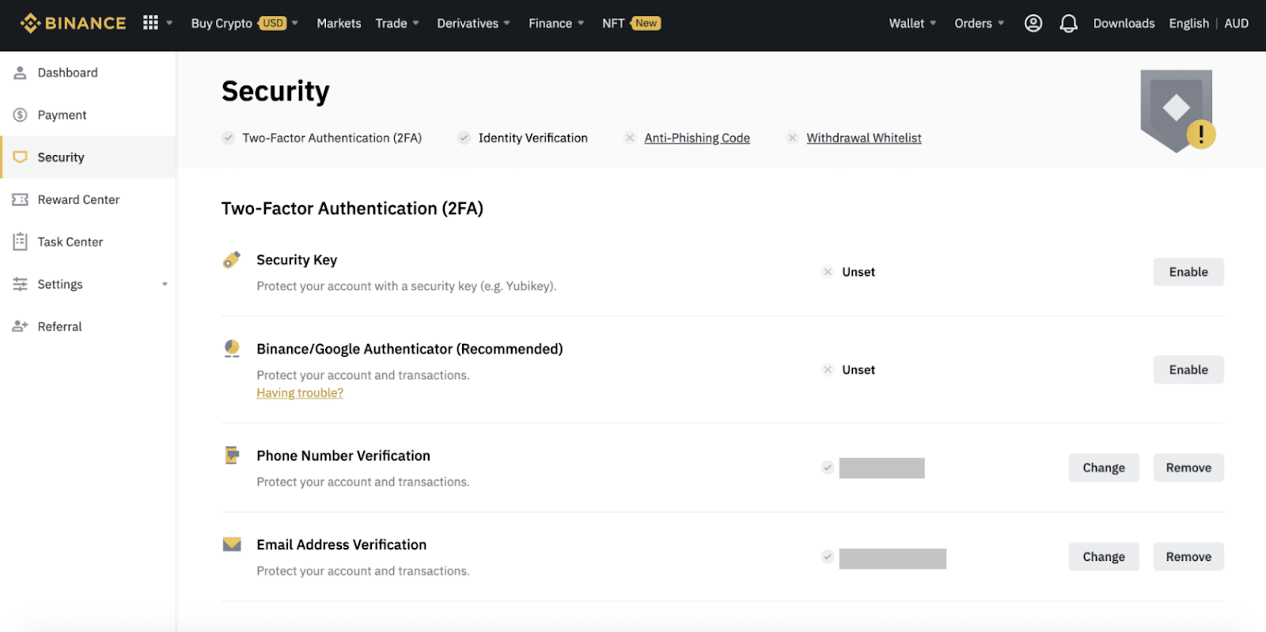Click the security shield warning badge
Screen dimensions: 1266x632
tap(1177, 111)
